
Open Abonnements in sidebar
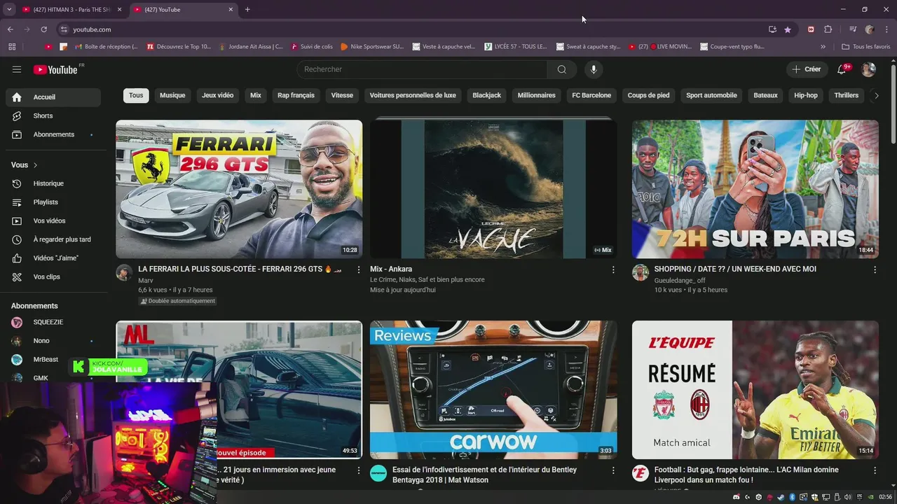click(53, 134)
